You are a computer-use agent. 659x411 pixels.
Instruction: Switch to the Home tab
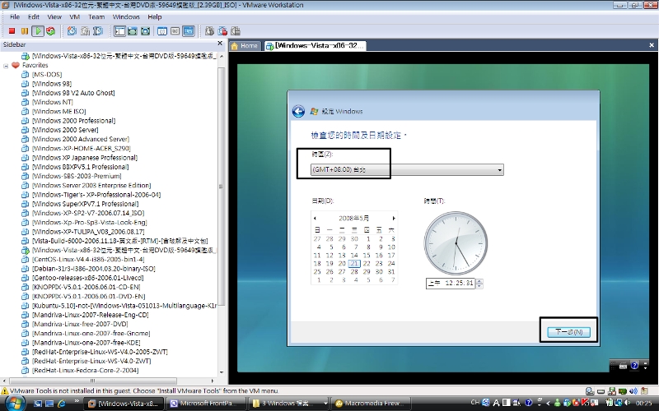coord(245,46)
